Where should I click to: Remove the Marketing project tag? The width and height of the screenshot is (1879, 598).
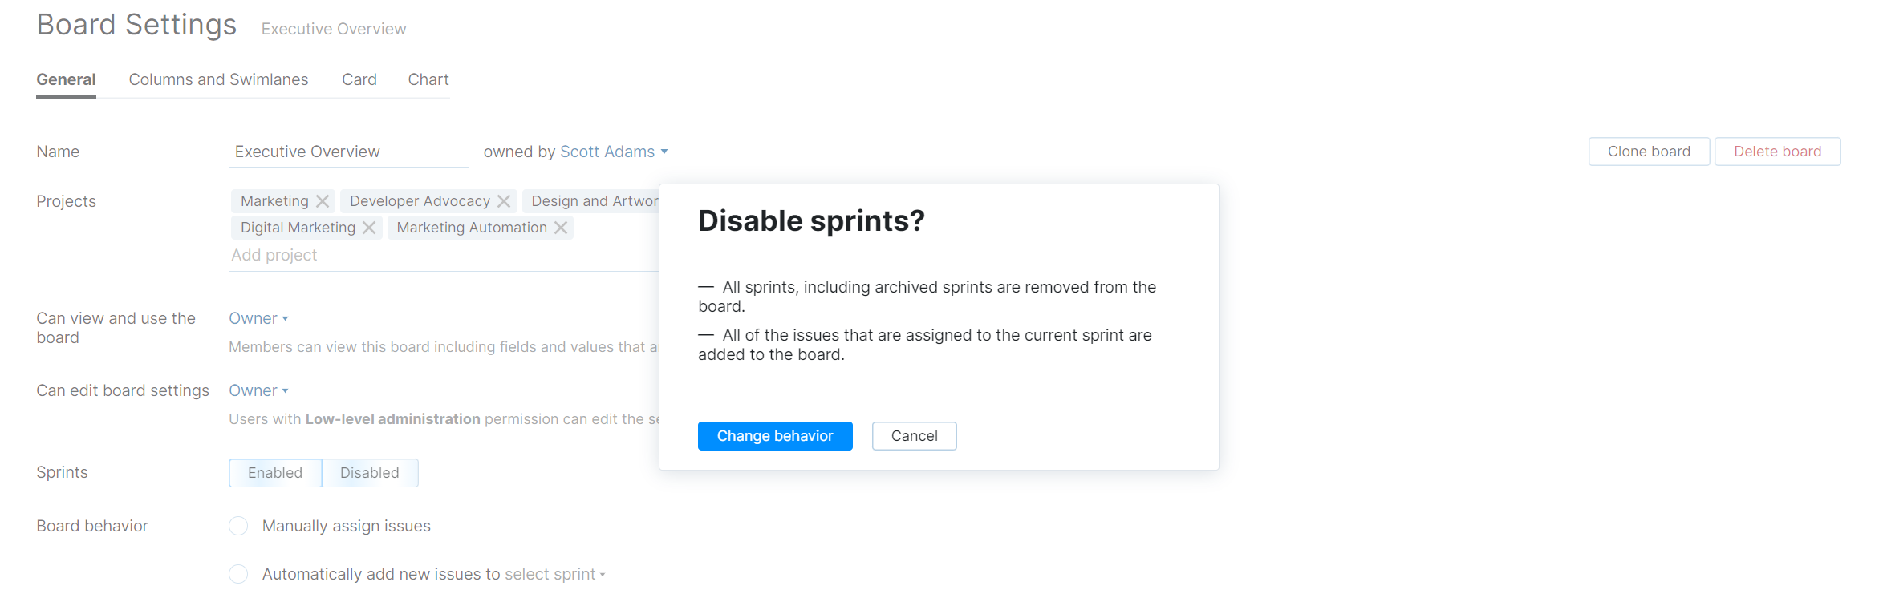(x=321, y=200)
